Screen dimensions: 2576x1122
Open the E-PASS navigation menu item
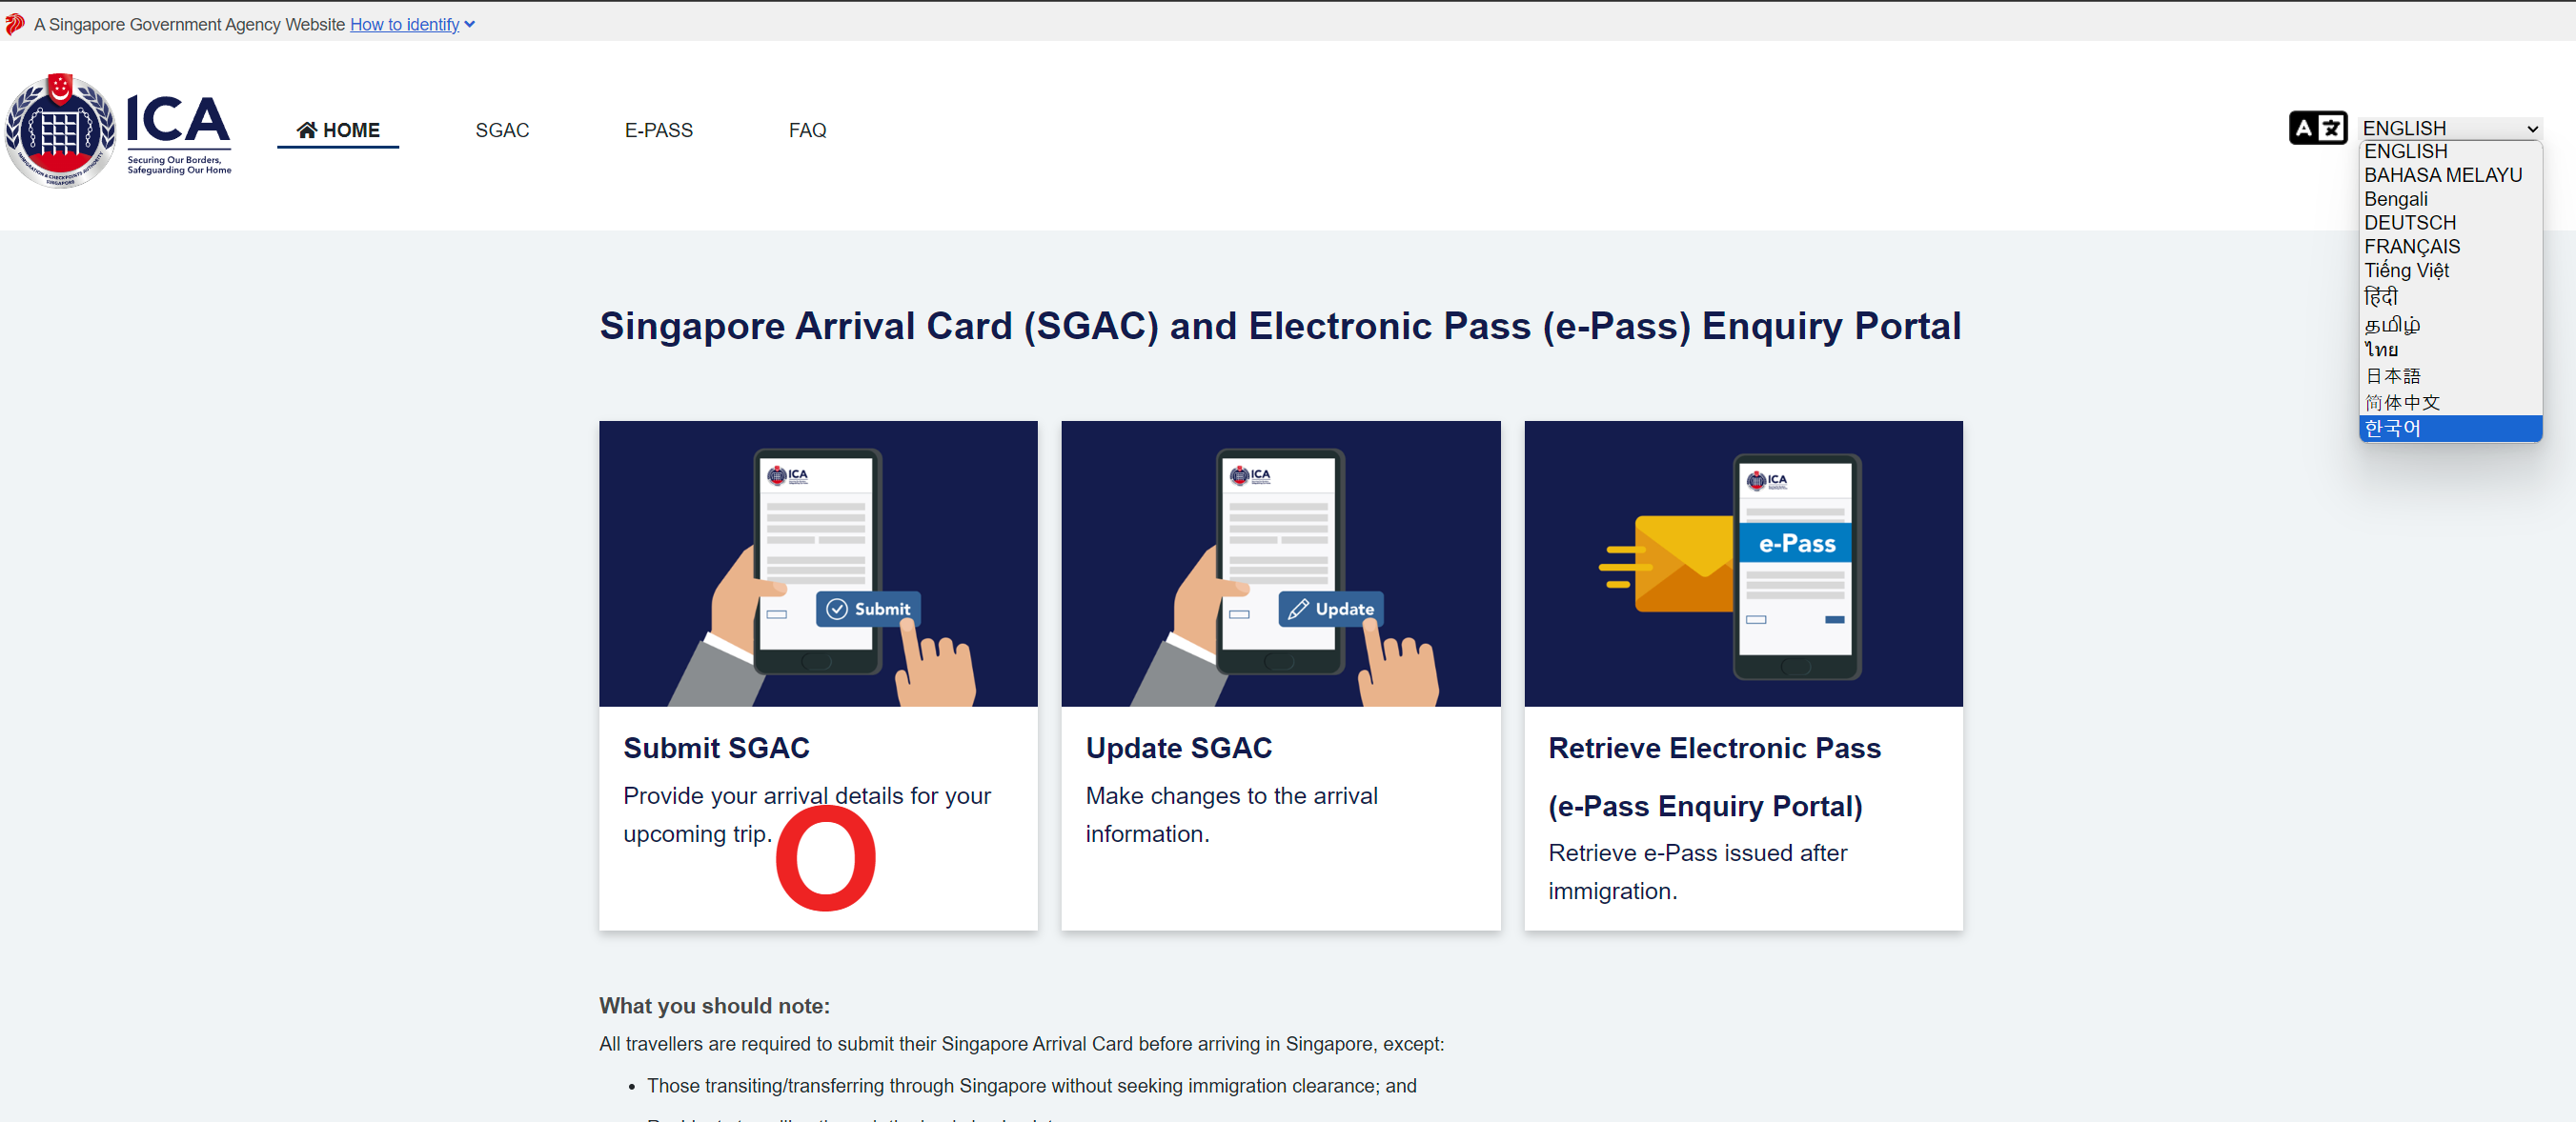658,130
